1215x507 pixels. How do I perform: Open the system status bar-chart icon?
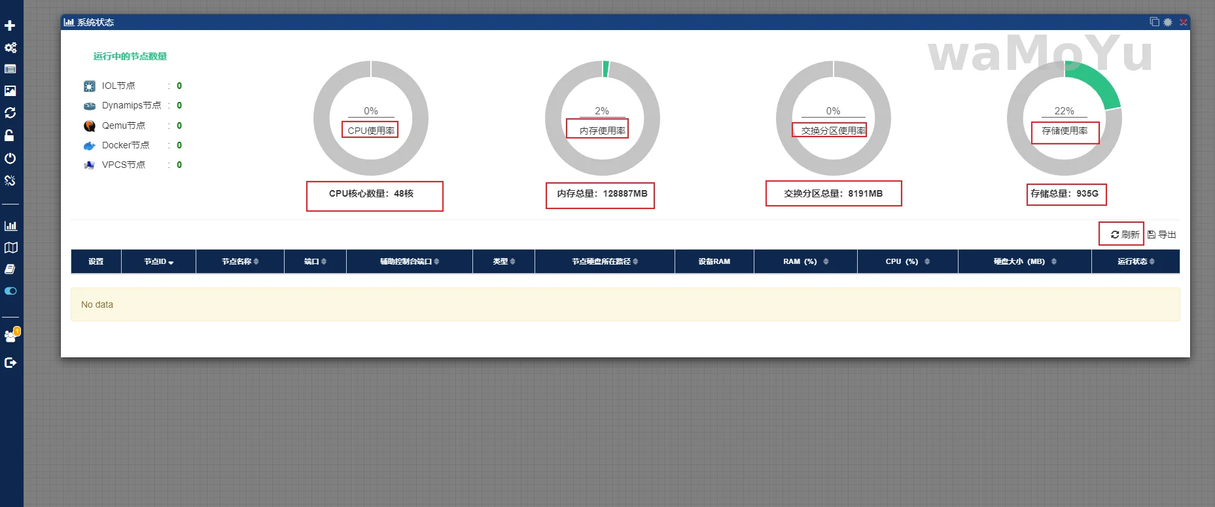coord(10,226)
